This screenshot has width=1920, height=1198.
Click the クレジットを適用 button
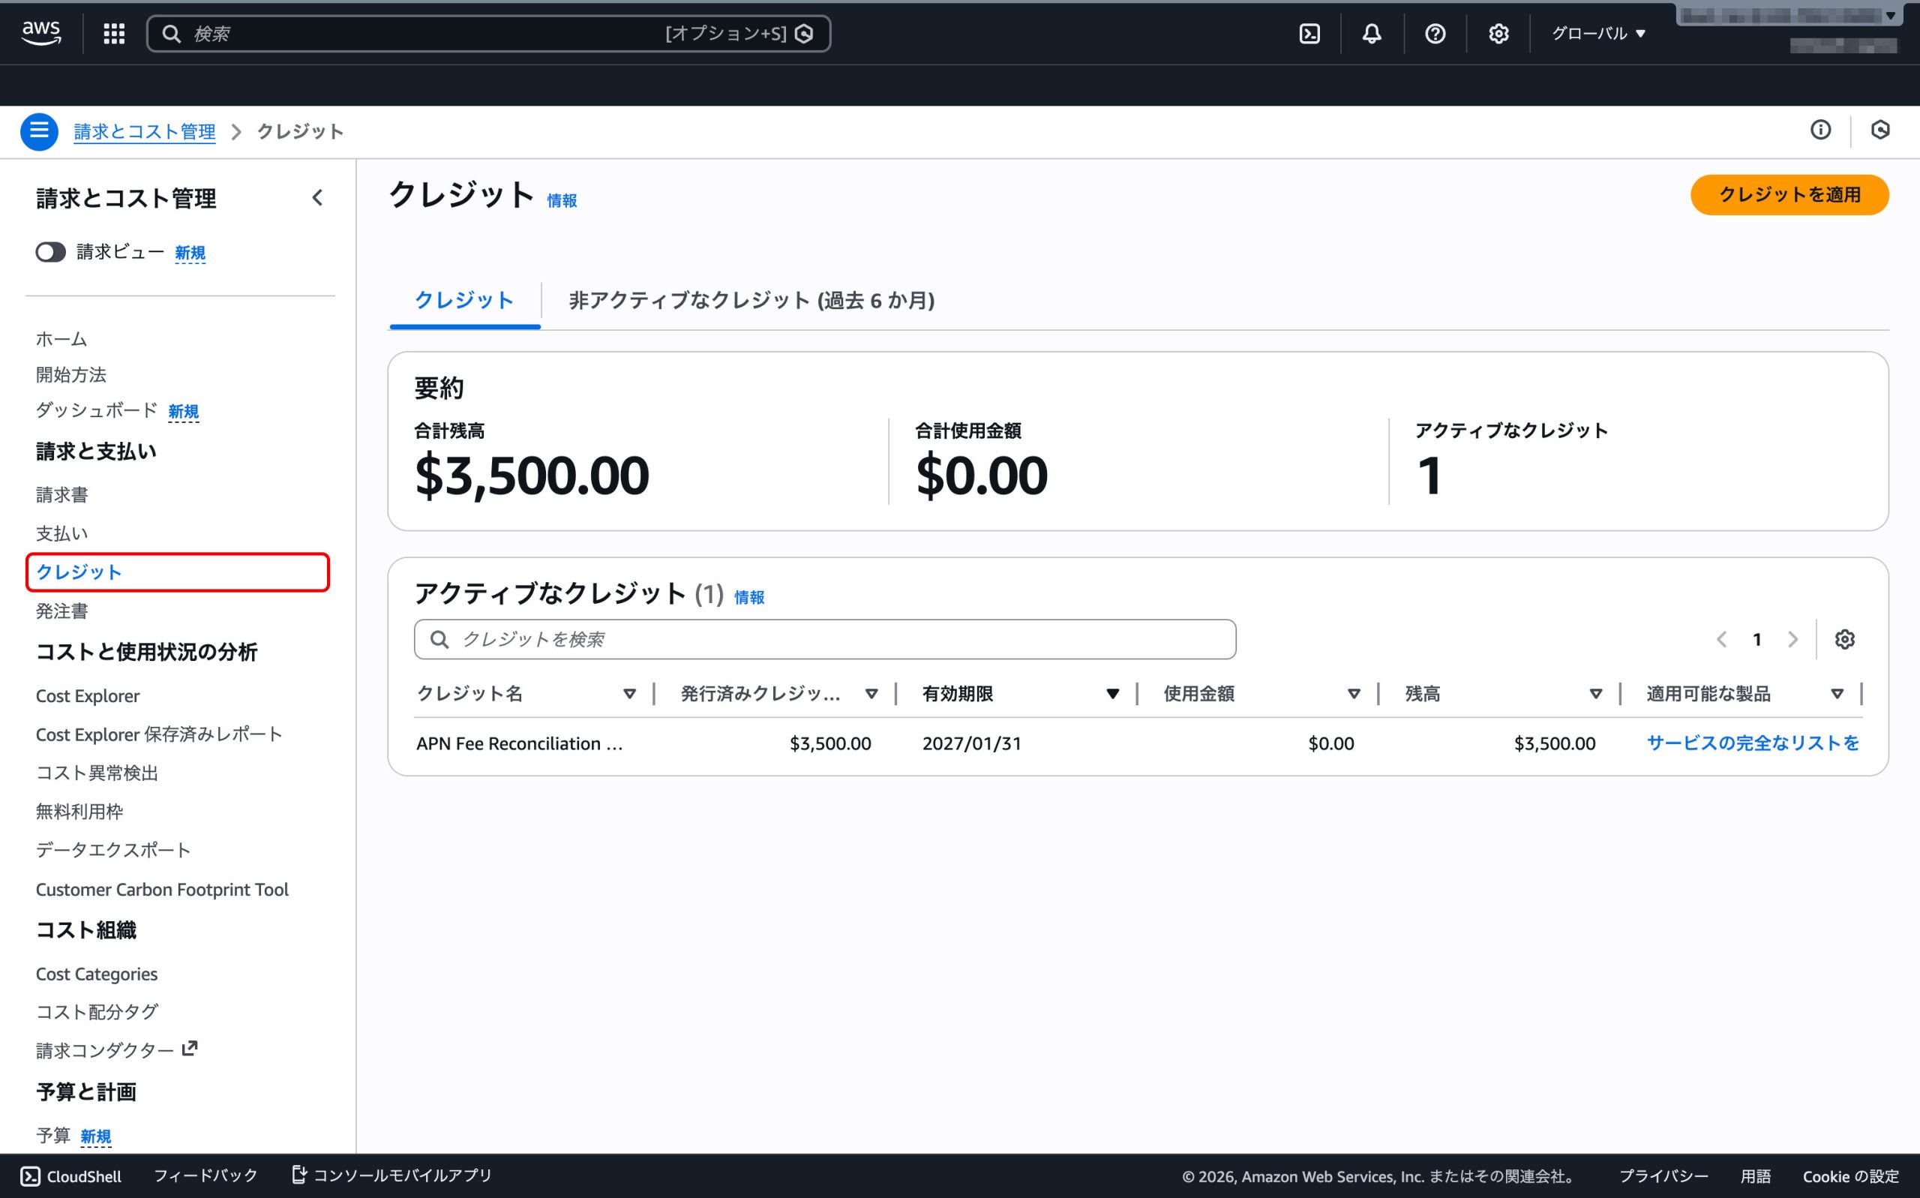click(1789, 195)
